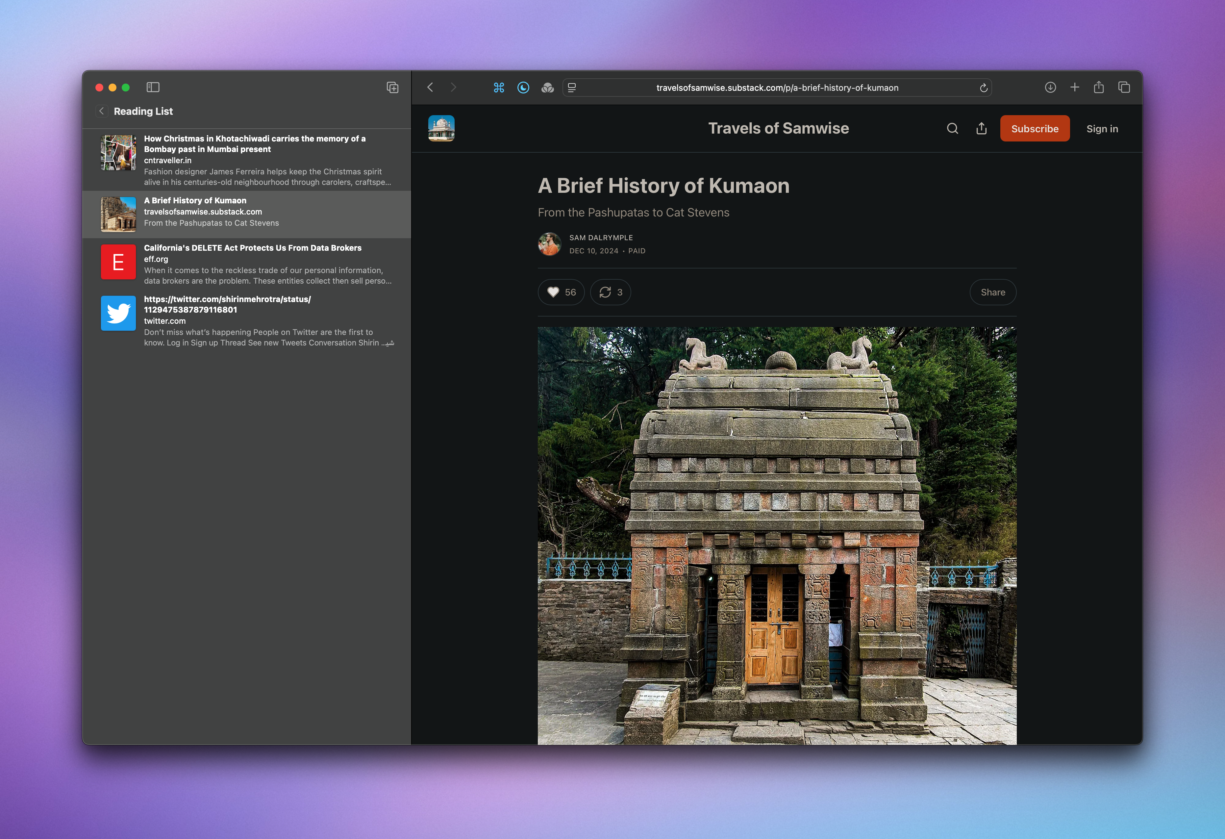
Task: Show downloads via the download icon
Action: (1050, 87)
